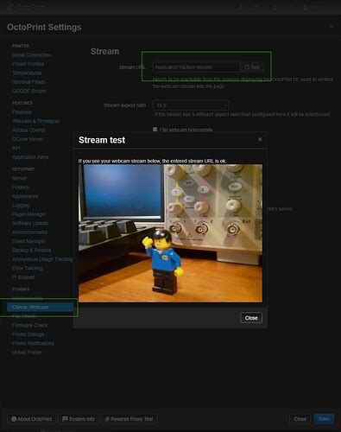Close OctoPrint Settings with the top X

pyautogui.click(x=332, y=27)
